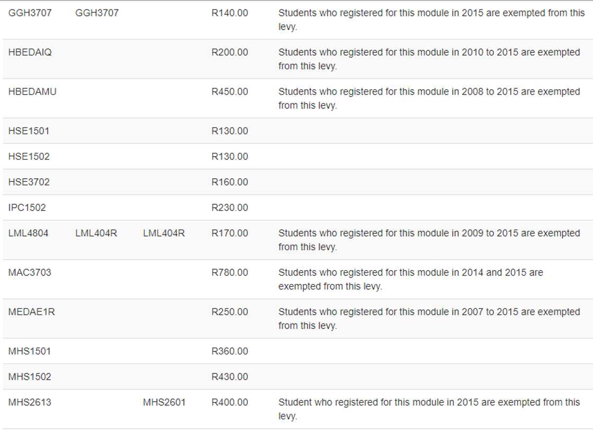Select the LML4804 module code

(x=29, y=233)
